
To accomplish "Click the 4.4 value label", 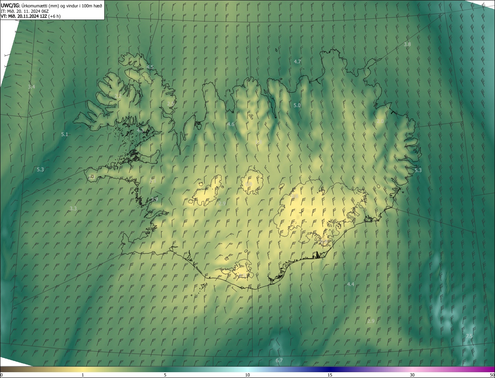I will click(x=350, y=284).
